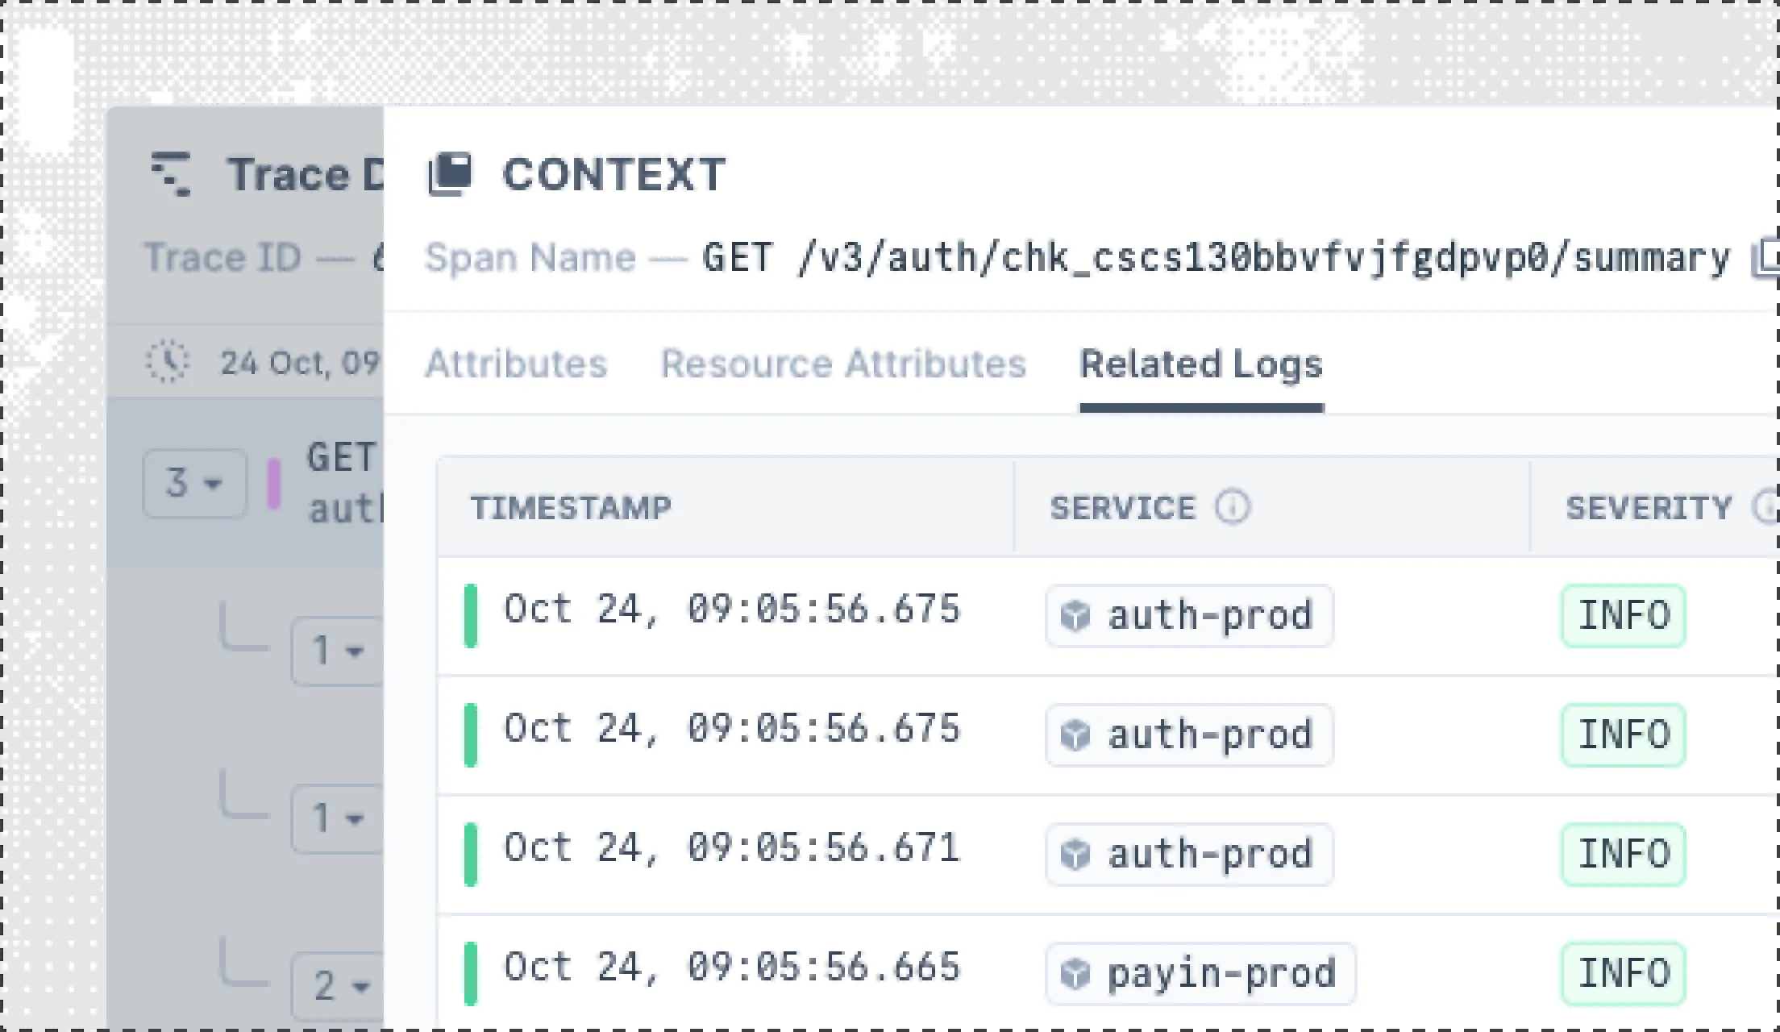Click the trace details filter icon
The image size is (1780, 1032).
tap(171, 174)
